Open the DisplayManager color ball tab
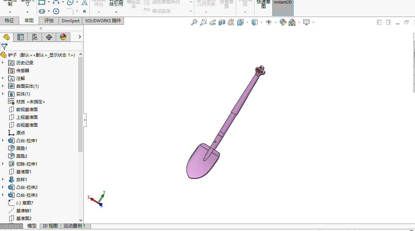This screenshot has height=231, width=415. point(63,37)
